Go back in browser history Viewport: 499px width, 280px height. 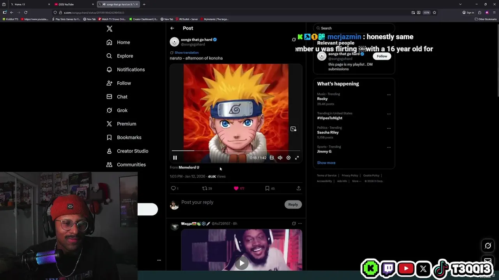click(x=12, y=12)
